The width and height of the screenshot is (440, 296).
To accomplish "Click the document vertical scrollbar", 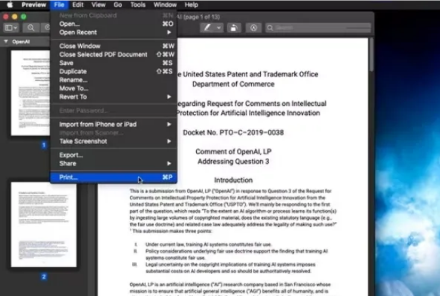I will click(372, 54).
